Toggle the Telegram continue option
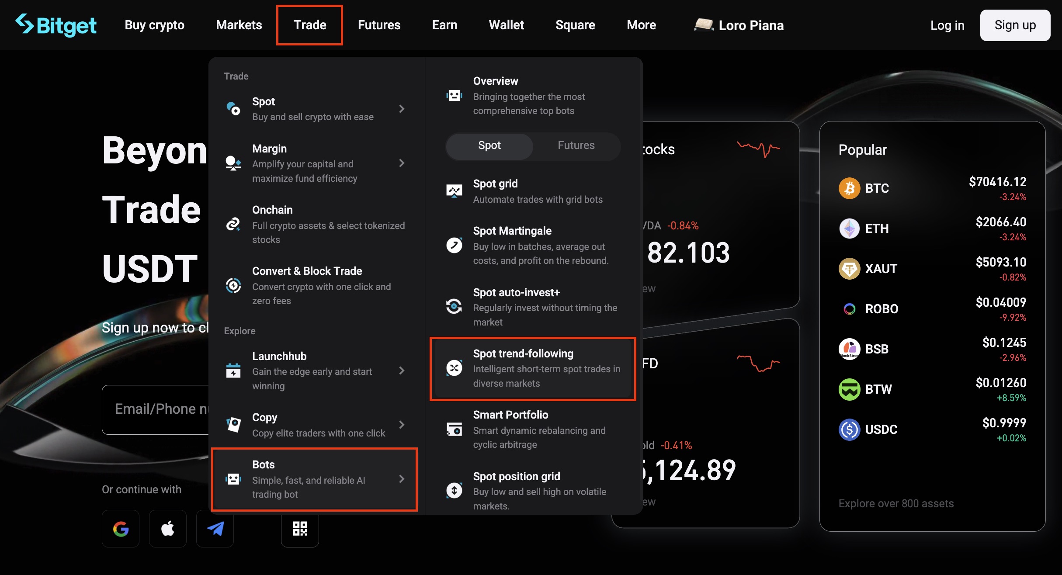 tap(215, 529)
